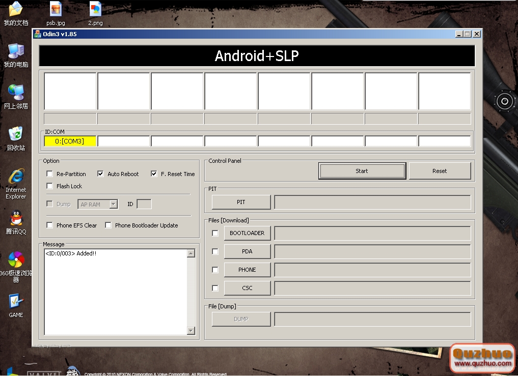Image resolution: width=518 pixels, height=376 pixels.
Task: Enable the Re-Partition checkbox
Action: tap(49, 174)
